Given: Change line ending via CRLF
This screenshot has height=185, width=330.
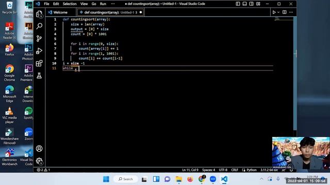Looking at the screenshot, I should tap(235, 170).
